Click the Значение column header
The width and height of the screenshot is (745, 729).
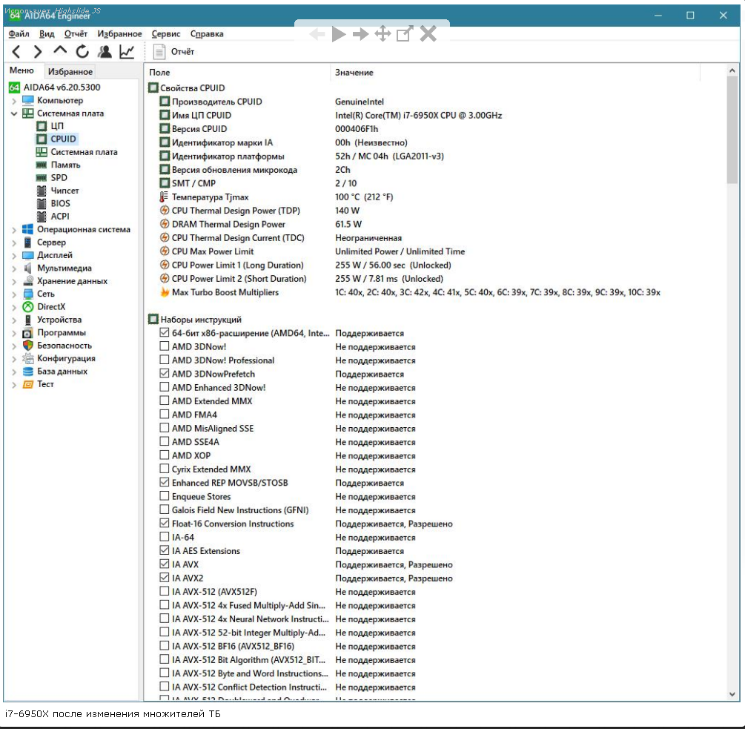tap(354, 73)
